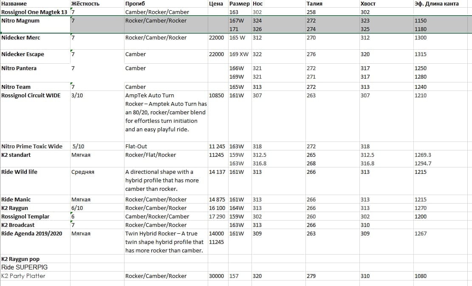Select the 'Rocker/Flat/Rocker' profile cell
The image size is (472, 286).
point(166,159)
